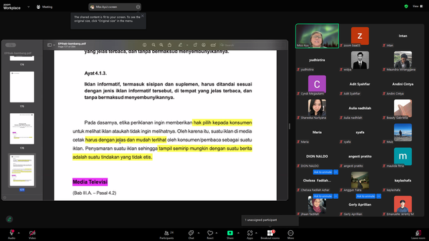429x241 pixels.
Task: Click the Meeting paw icon at top
Action: [x=38, y=7]
